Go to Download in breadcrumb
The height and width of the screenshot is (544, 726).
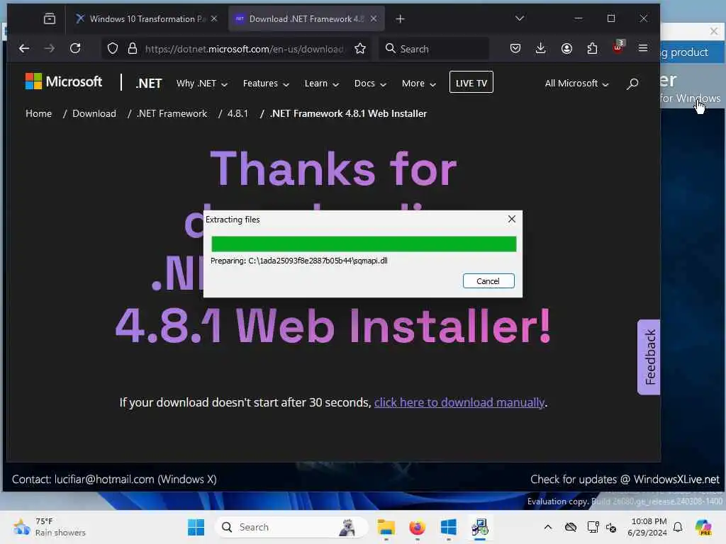tap(94, 114)
